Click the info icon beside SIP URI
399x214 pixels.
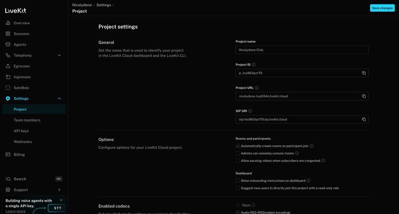click(x=250, y=111)
